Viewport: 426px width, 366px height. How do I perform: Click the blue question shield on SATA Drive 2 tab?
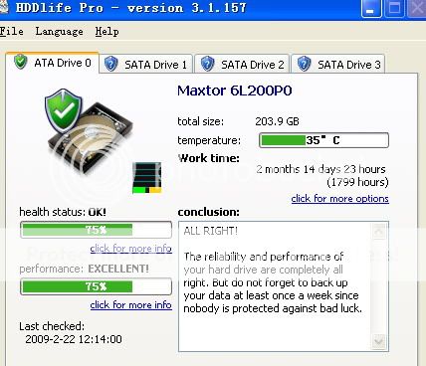(207, 64)
